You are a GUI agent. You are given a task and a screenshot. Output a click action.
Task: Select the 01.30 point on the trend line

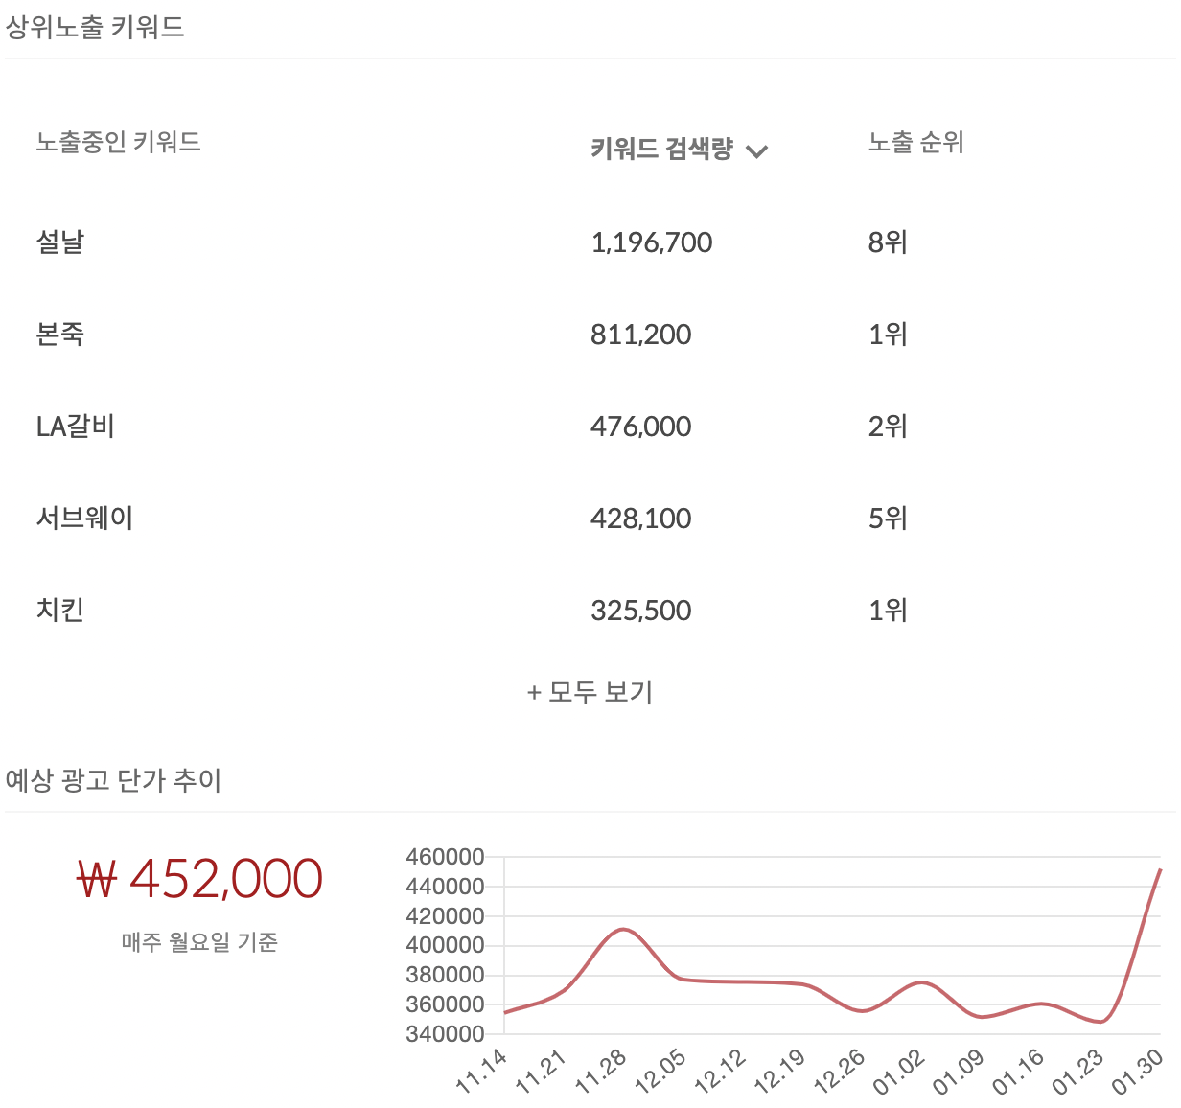click(1160, 870)
